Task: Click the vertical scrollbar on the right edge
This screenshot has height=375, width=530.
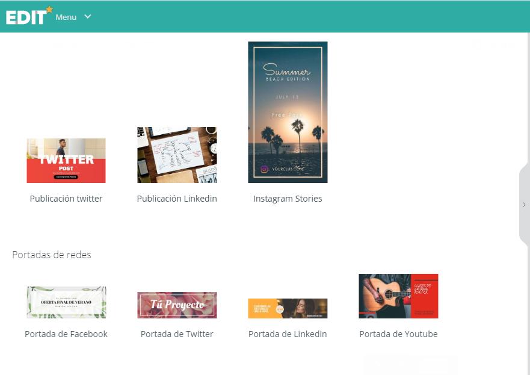Action: pyautogui.click(x=528, y=120)
